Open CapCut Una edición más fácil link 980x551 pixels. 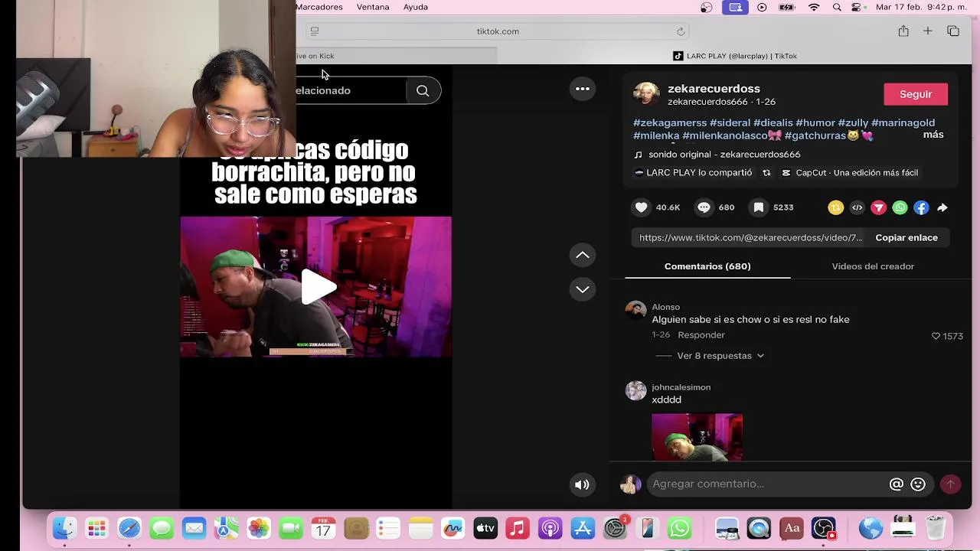(x=857, y=173)
